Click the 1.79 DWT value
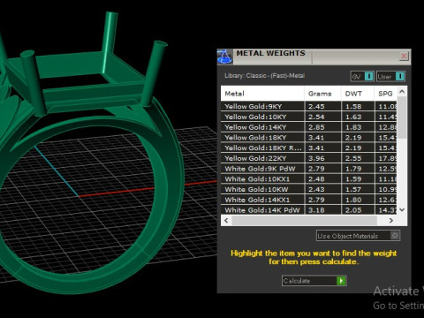Screen dimensions: 424x318 coord(353,169)
